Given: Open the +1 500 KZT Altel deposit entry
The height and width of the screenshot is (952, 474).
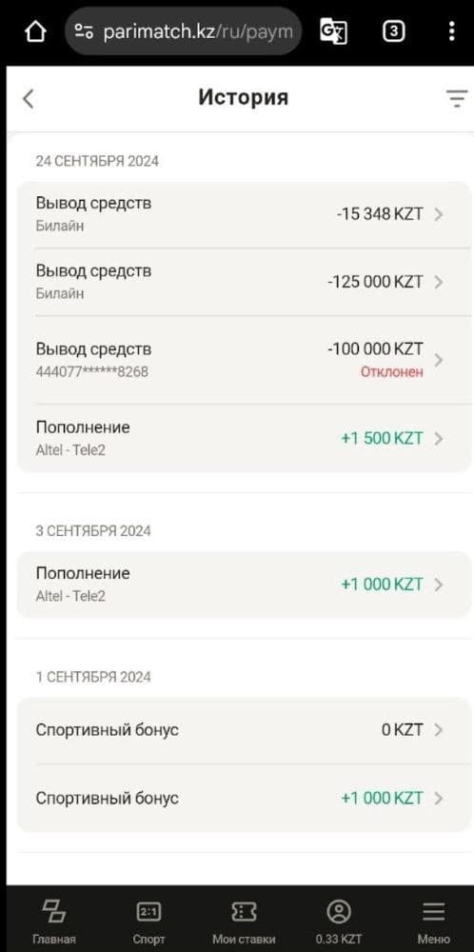Looking at the screenshot, I should coord(244,438).
